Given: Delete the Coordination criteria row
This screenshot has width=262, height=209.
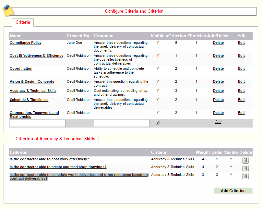Looking at the screenshot, I should (218, 69).
